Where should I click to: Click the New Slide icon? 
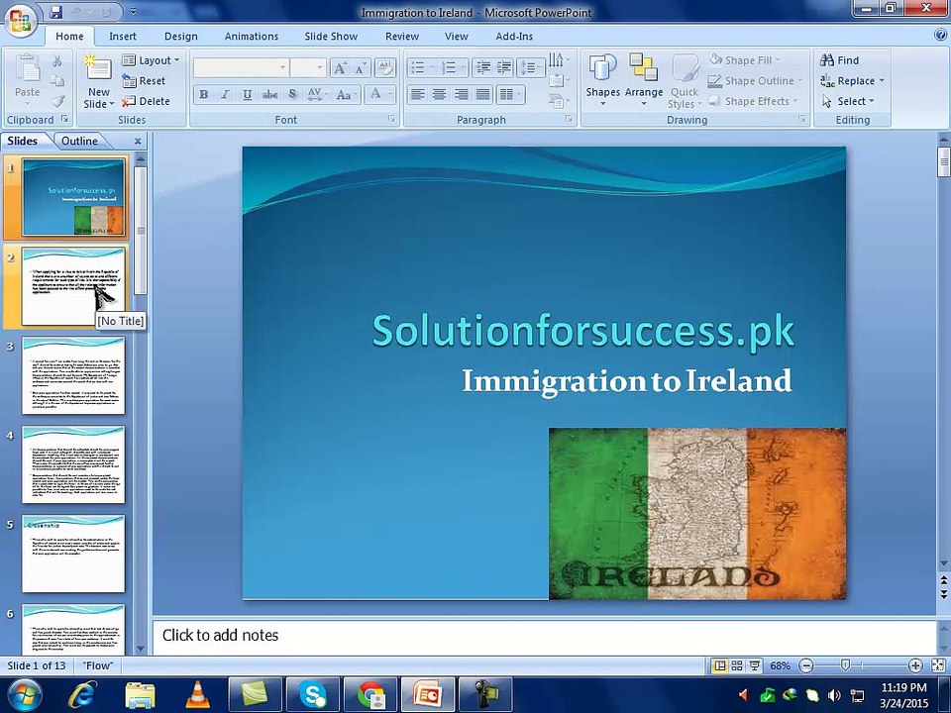pos(98,68)
